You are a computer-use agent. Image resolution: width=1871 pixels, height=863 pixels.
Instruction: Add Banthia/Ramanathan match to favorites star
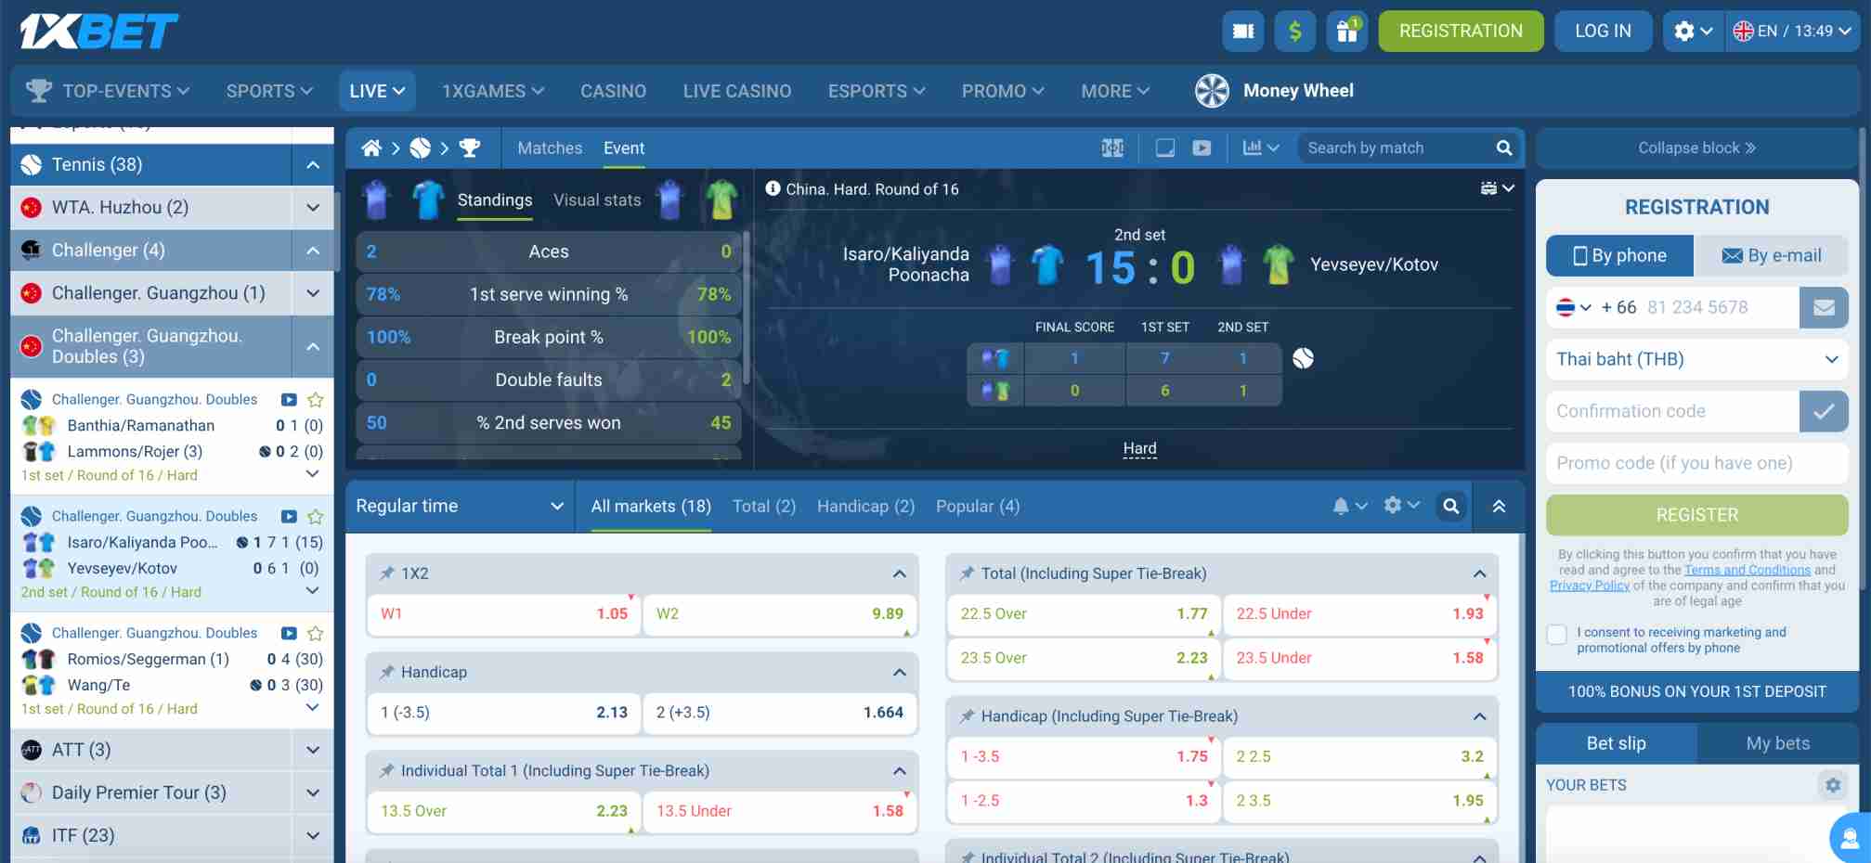point(316,400)
